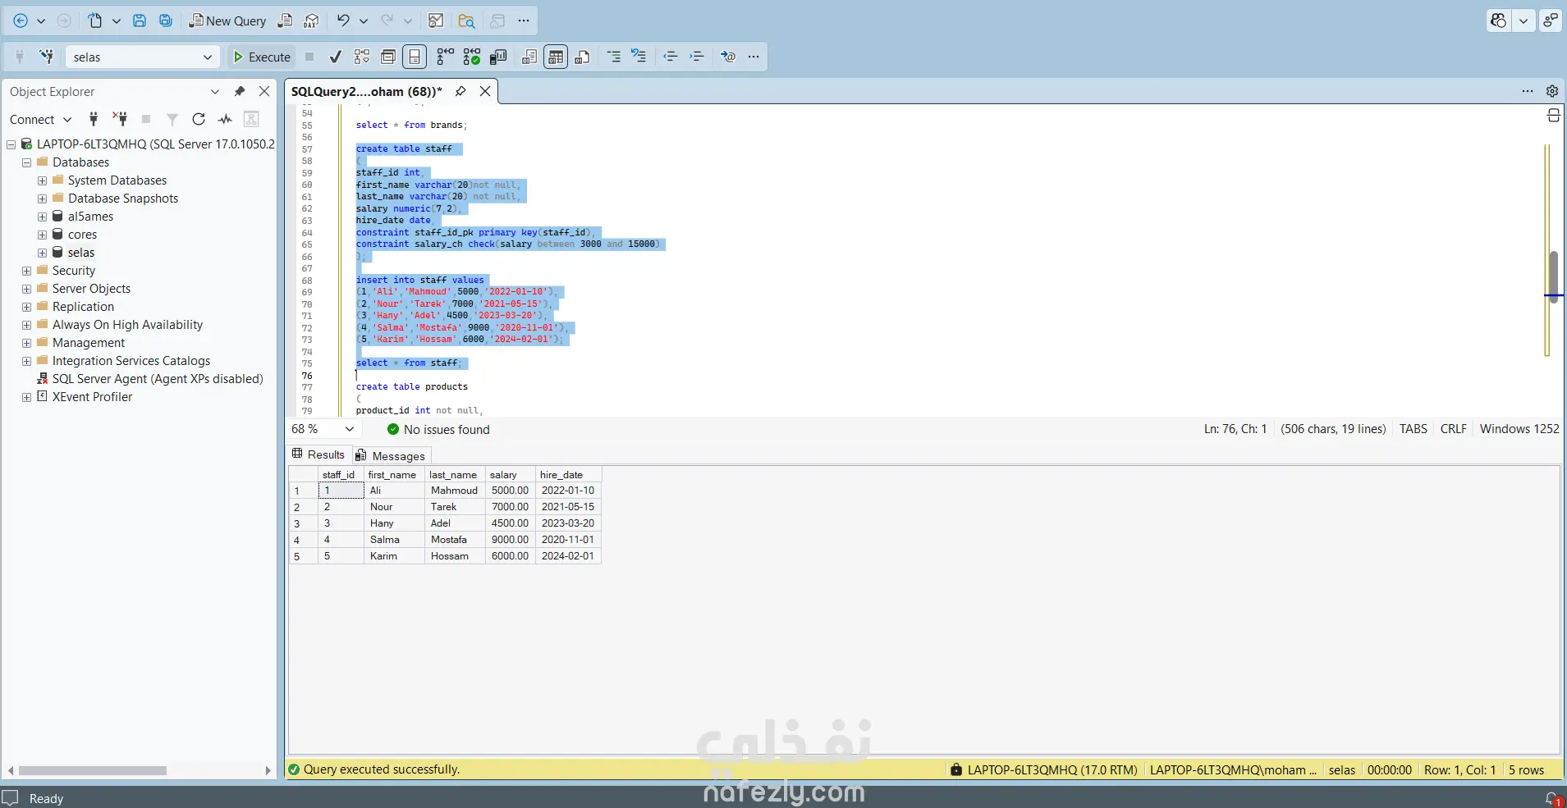Select the SQLQuery2 document tab
1567x808 pixels.
(366, 91)
